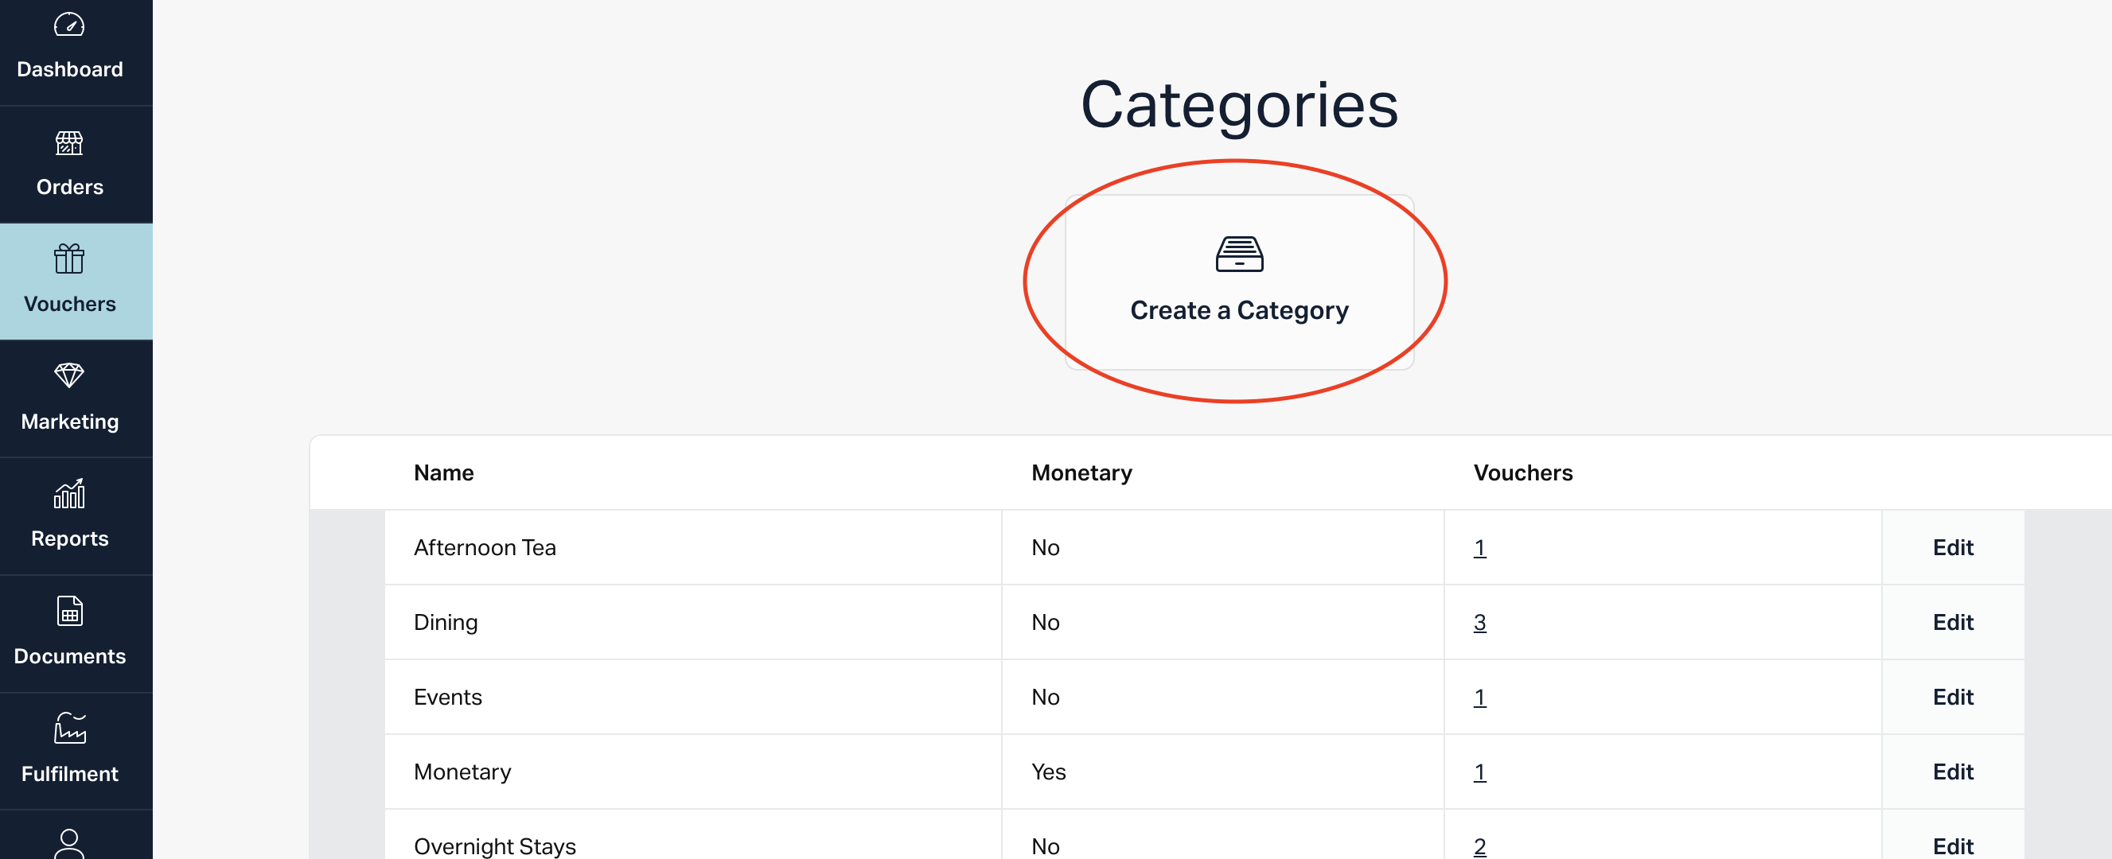
Task: Click the Vouchers column header
Action: pos(1522,473)
